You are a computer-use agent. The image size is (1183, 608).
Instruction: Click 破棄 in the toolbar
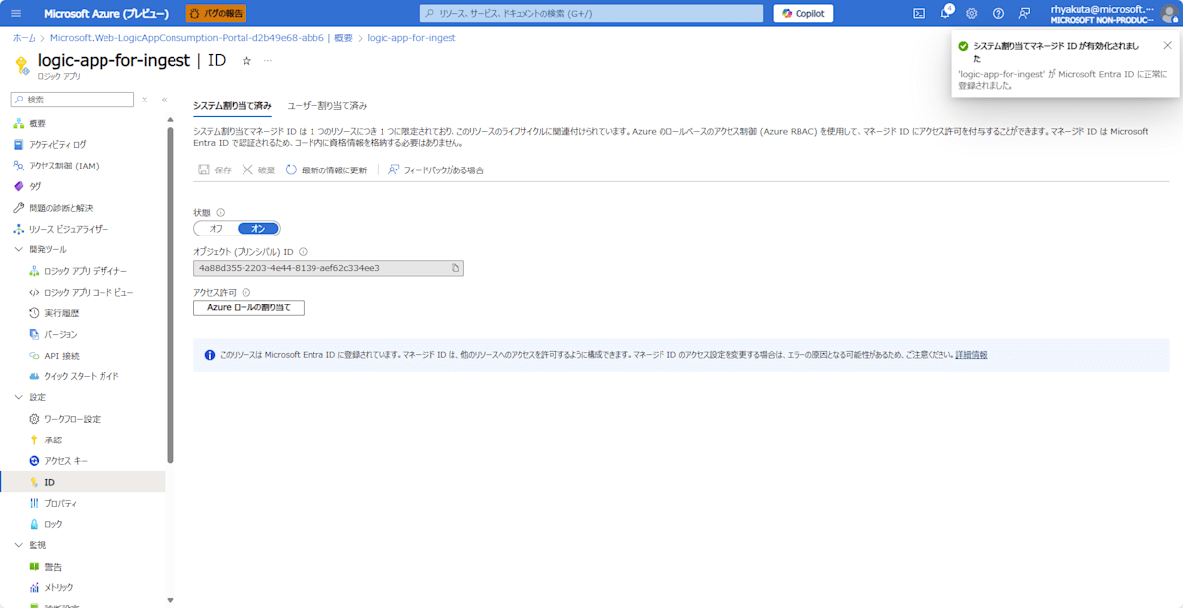click(x=258, y=170)
